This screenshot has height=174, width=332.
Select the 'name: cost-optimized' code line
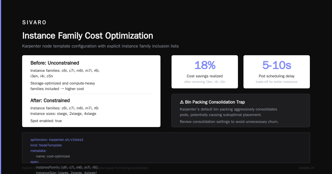click(x=53, y=156)
